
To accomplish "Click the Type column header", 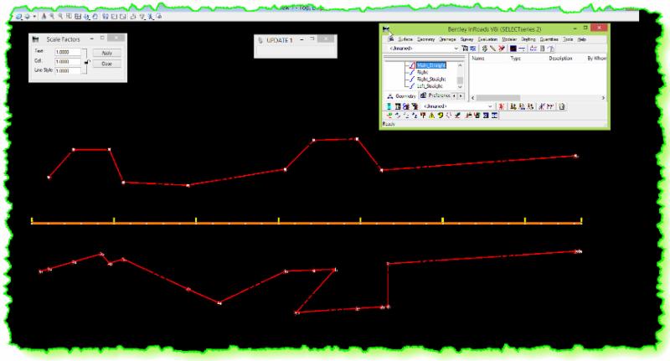I will pyautogui.click(x=515, y=58).
